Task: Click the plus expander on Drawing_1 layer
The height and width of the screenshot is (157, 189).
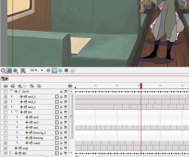Action: coord(27,133)
